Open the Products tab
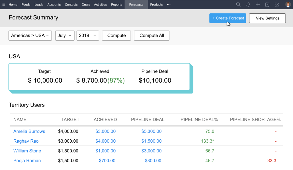 (156, 5)
